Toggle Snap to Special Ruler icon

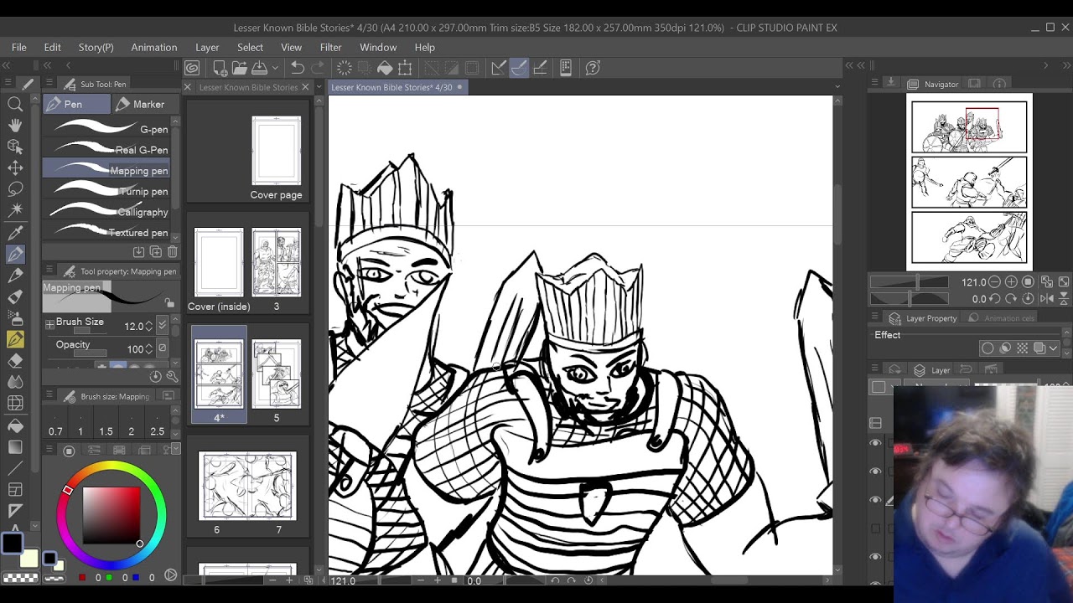pyautogui.click(x=519, y=68)
